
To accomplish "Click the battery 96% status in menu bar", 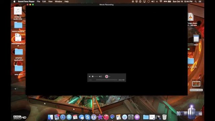I will coord(167,1).
